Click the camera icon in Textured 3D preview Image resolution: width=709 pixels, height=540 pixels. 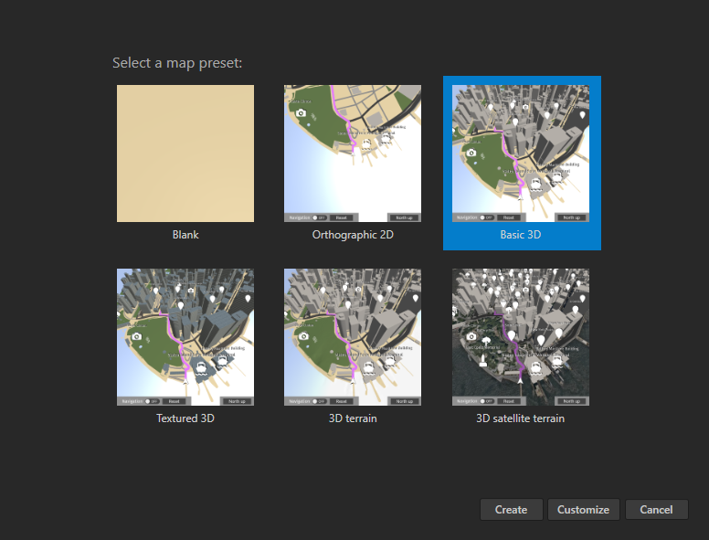click(x=135, y=336)
